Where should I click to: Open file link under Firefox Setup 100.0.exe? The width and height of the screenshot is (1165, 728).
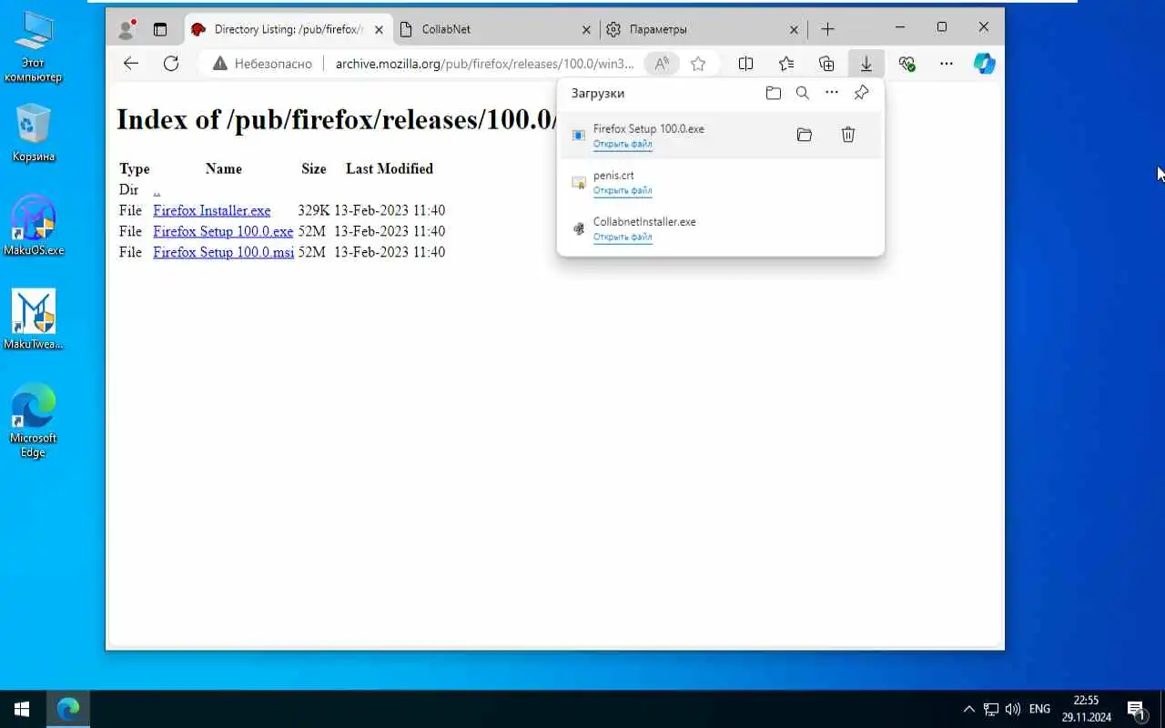[623, 144]
